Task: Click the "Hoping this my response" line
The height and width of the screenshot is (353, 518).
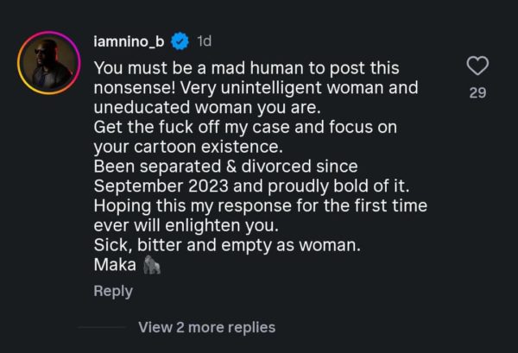Action: point(259,206)
